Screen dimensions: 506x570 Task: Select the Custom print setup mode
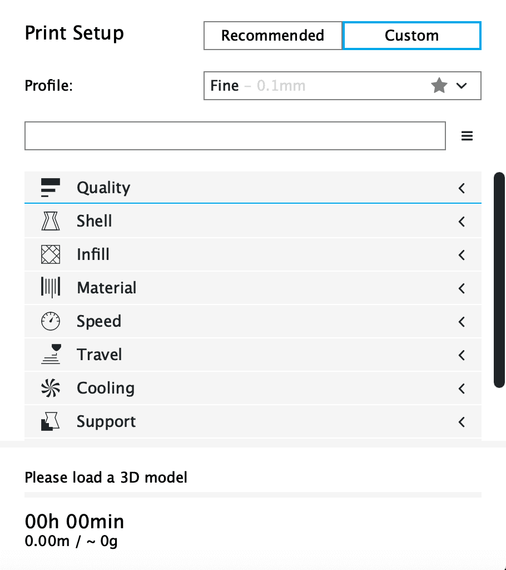pyautogui.click(x=411, y=36)
